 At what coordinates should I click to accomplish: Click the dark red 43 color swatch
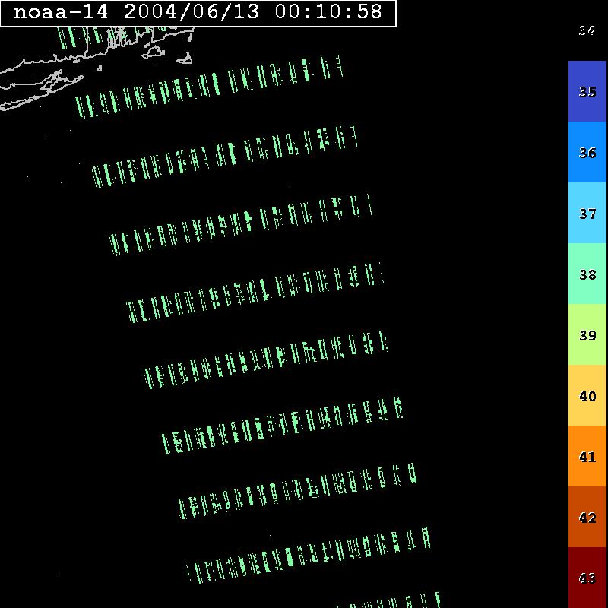tap(587, 578)
